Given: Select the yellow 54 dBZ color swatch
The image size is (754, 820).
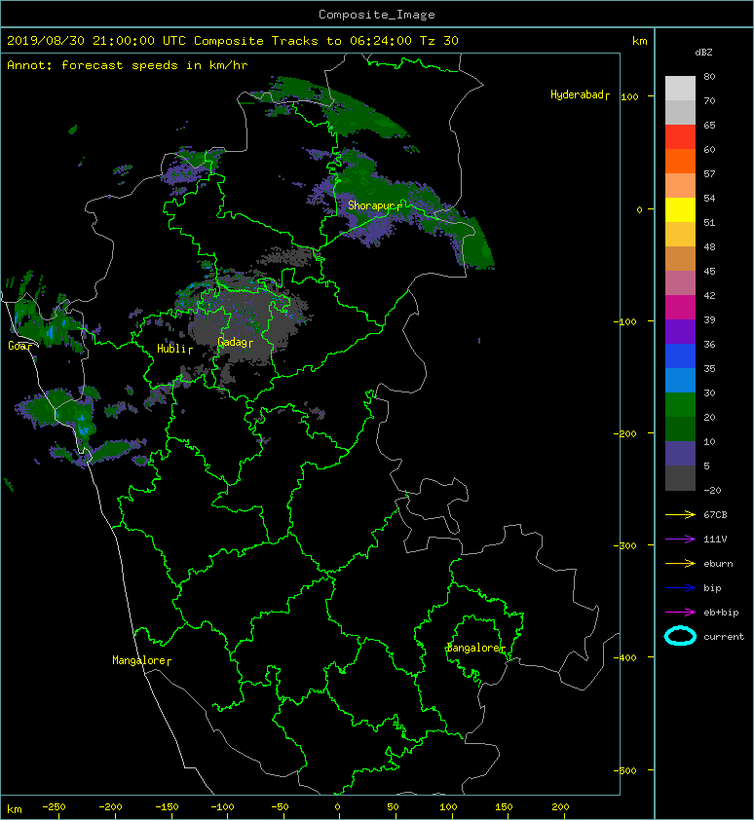Looking at the screenshot, I should click(680, 209).
